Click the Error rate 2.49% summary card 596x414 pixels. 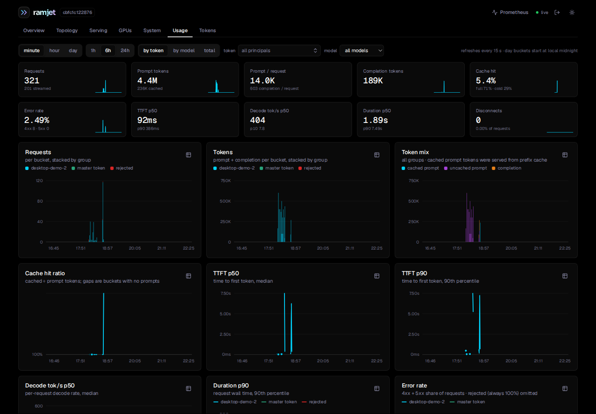(72, 119)
